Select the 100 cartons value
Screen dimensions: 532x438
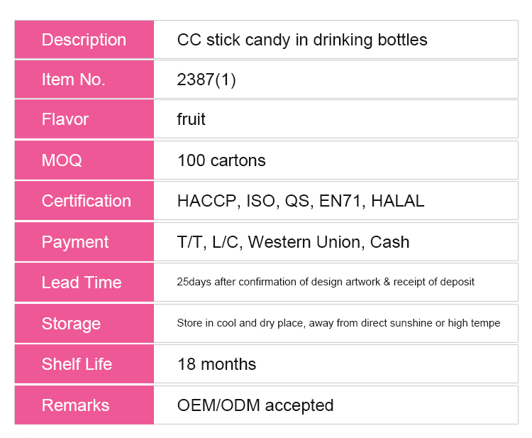pyautogui.click(x=221, y=160)
